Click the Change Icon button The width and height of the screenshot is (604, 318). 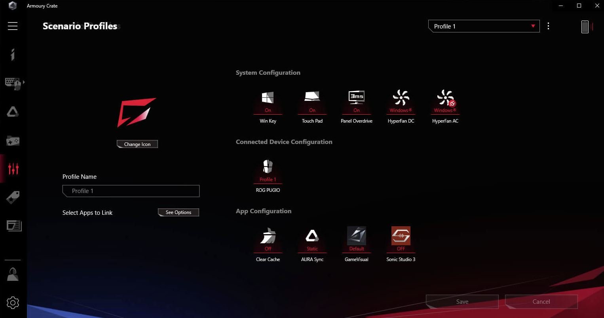(137, 144)
